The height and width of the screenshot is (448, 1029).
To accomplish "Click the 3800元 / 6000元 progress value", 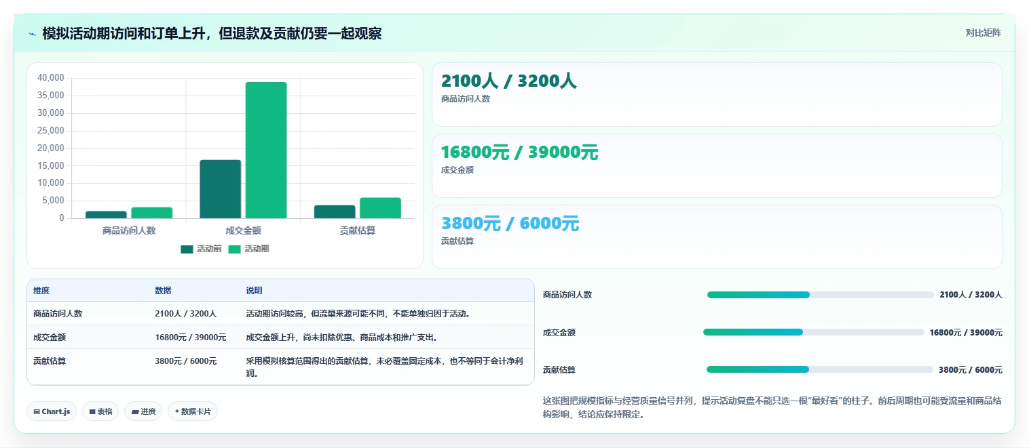I will tap(971, 369).
